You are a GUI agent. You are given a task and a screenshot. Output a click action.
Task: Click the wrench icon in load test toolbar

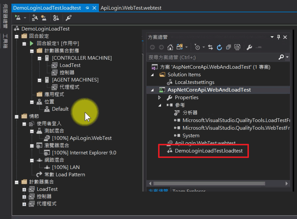click(x=69, y=18)
